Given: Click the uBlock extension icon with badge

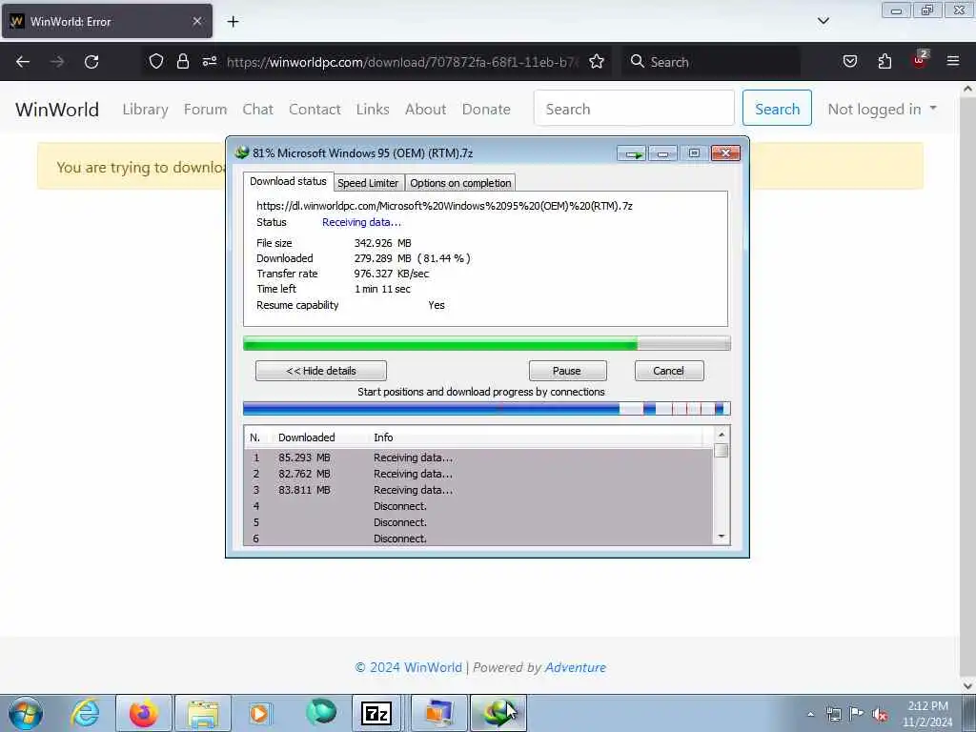Looking at the screenshot, I should 920,60.
